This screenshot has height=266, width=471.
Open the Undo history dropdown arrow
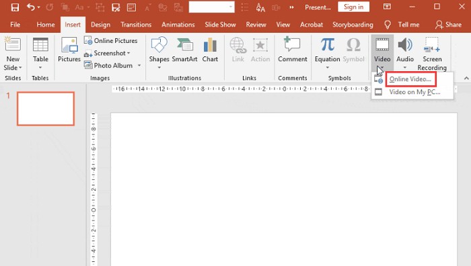[39, 7]
